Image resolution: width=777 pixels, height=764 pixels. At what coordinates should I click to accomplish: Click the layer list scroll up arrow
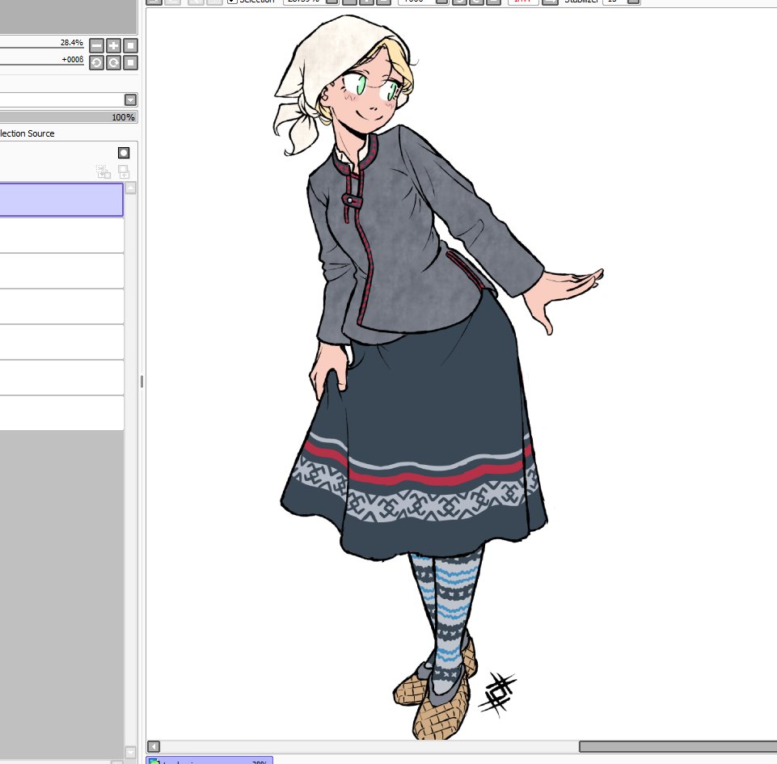[x=130, y=188]
